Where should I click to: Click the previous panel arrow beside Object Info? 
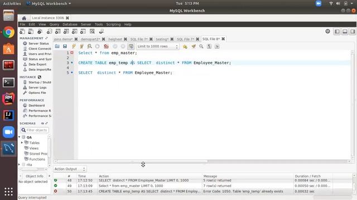click(20, 176)
